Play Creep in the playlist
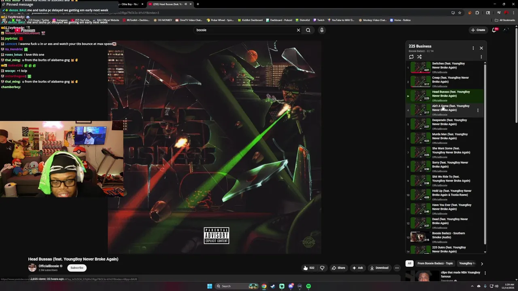Viewport: 518px width, 291px height. (x=445, y=82)
